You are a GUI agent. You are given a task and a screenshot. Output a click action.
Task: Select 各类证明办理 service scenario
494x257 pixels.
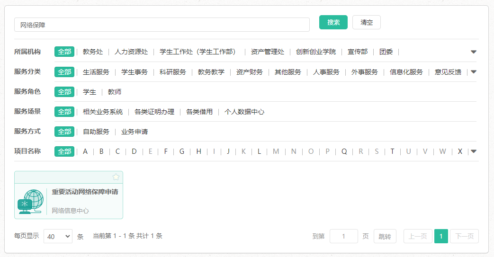pyautogui.click(x=154, y=112)
